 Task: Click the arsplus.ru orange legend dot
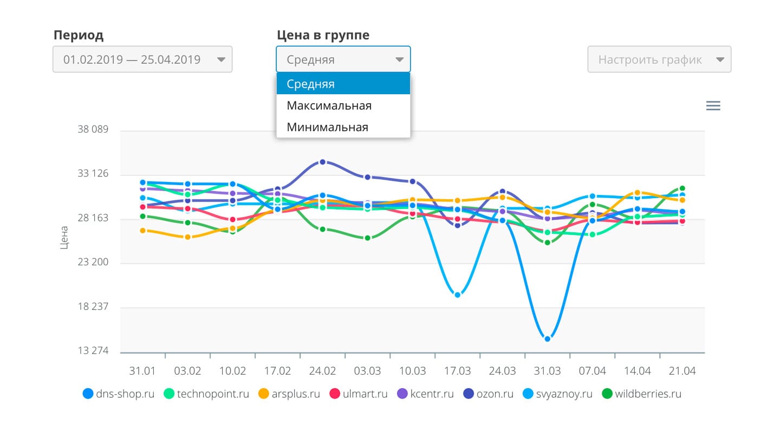point(264,394)
